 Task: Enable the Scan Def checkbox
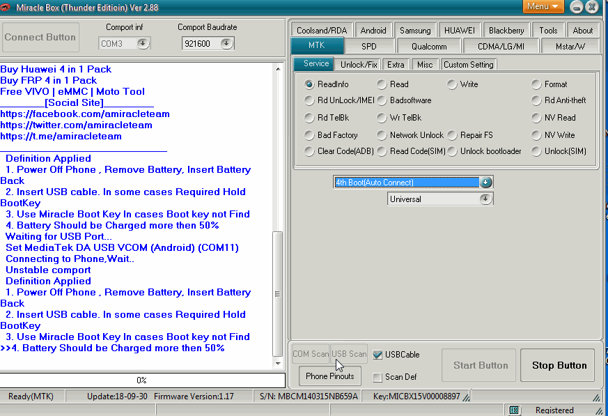377,377
